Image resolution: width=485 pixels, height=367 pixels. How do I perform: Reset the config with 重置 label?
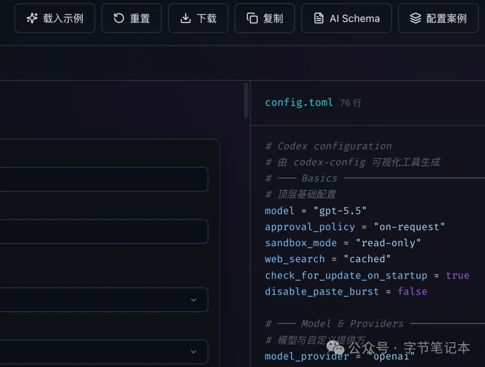140,18
